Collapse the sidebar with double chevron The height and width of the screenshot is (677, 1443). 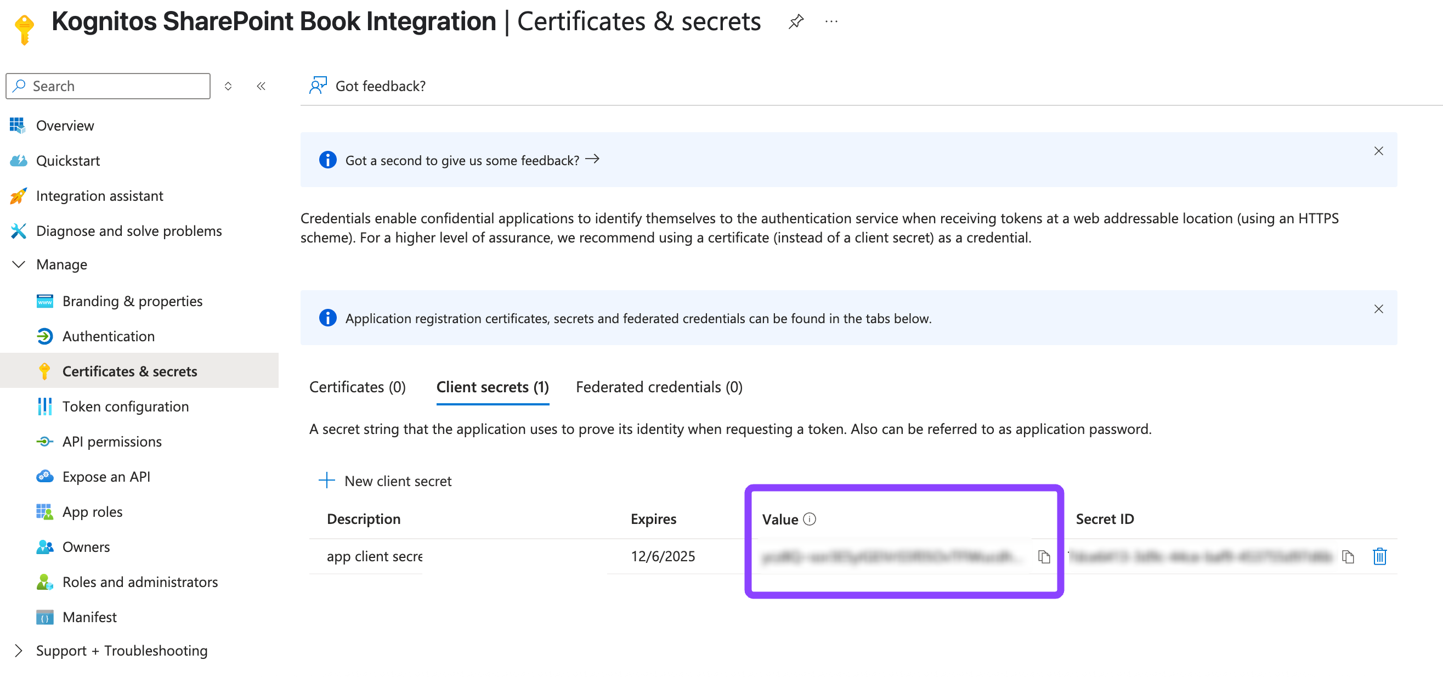pos(261,86)
